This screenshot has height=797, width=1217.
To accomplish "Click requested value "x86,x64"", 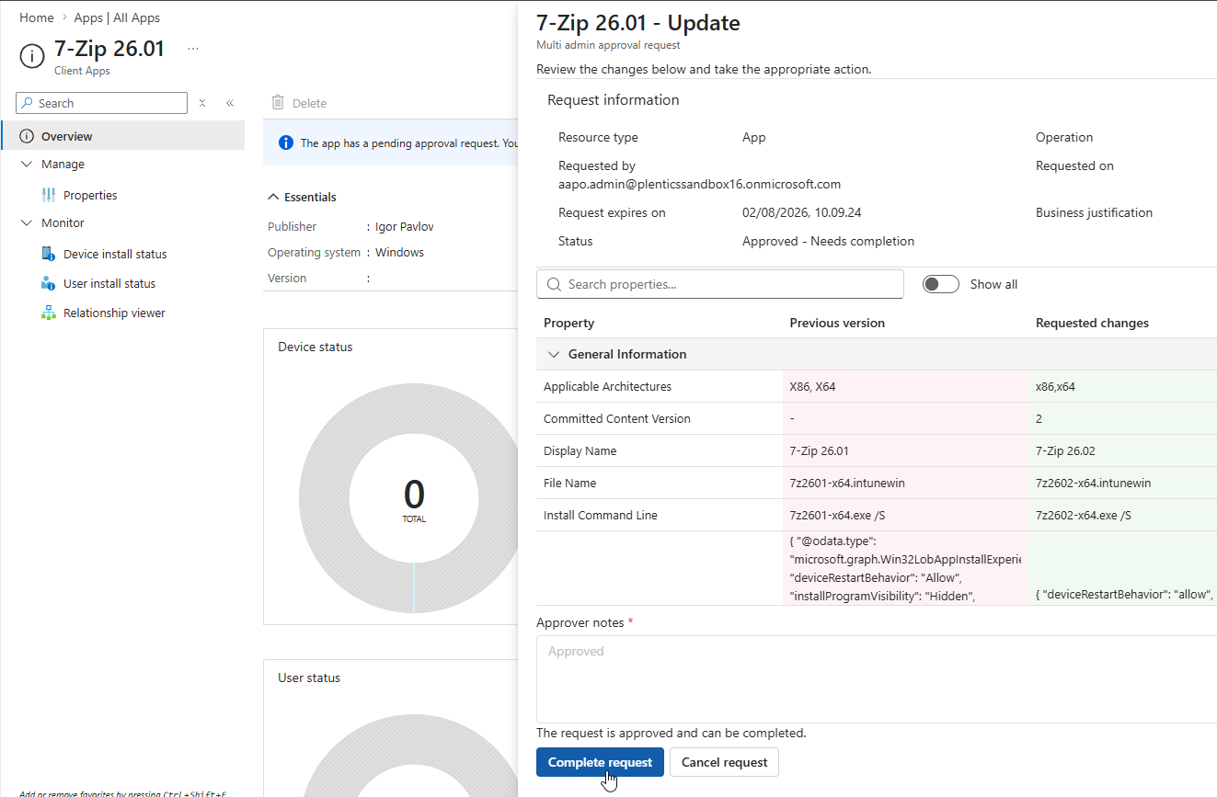I will pos(1055,386).
